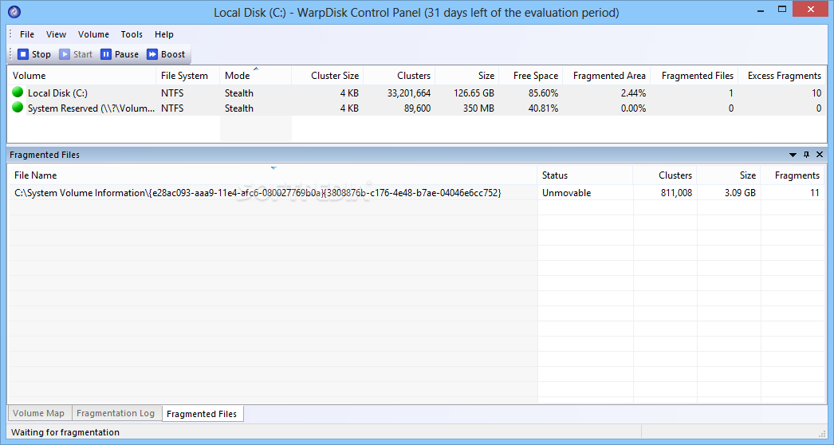Sort by Excess Fragments column header
The width and height of the screenshot is (834, 445).
click(782, 76)
